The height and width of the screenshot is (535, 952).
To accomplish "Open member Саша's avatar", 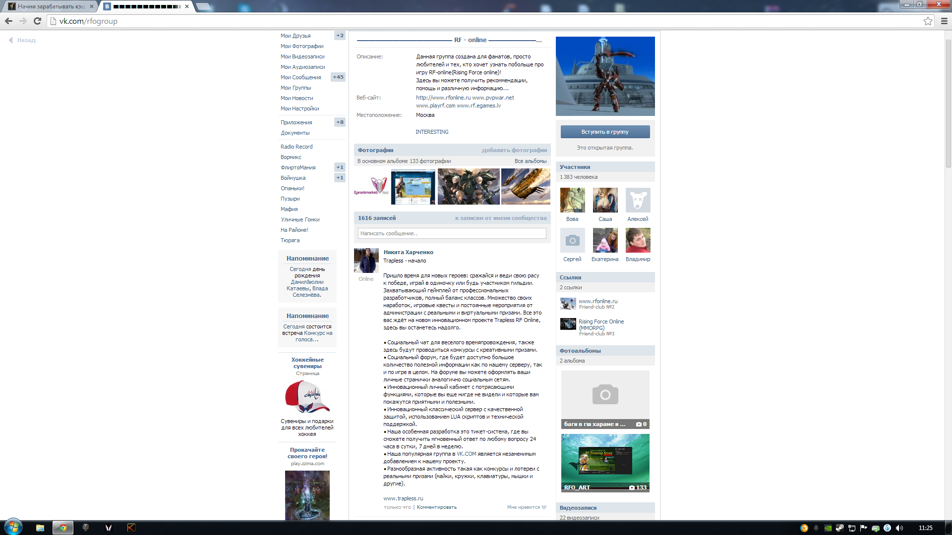I will (x=605, y=200).
